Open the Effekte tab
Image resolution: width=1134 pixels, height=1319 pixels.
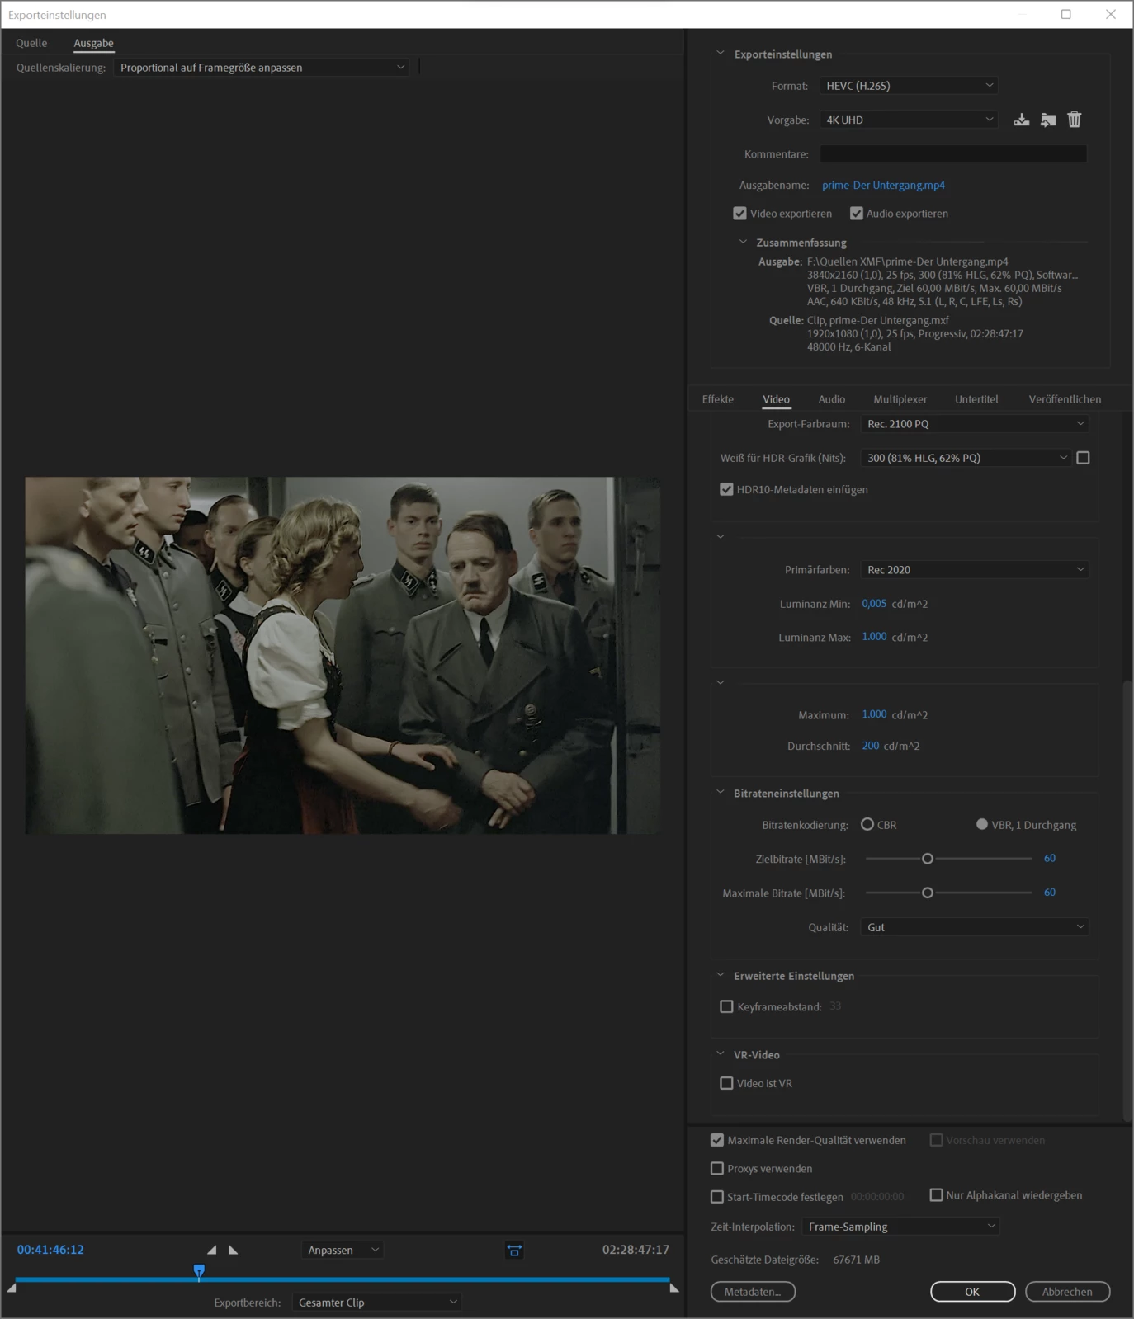pyautogui.click(x=718, y=399)
